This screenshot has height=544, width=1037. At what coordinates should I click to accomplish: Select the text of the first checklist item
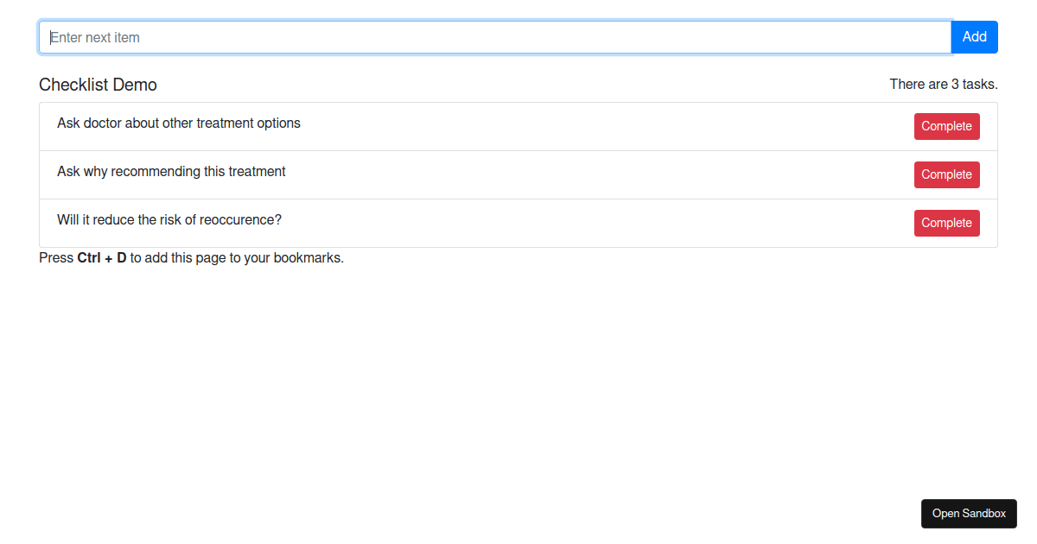(178, 123)
